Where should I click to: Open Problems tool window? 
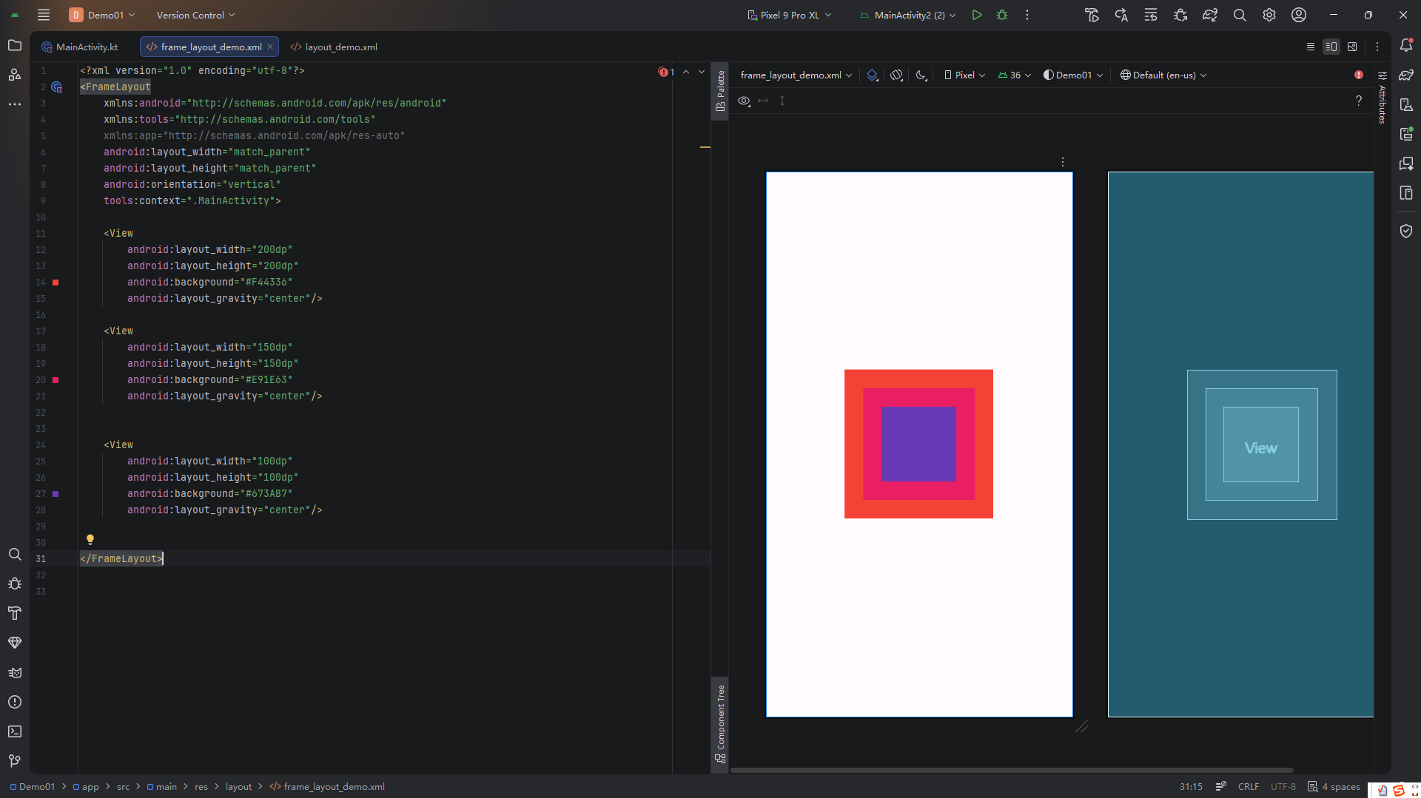[x=15, y=702]
